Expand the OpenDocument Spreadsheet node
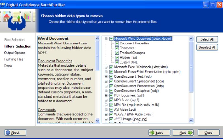 pos(106,81)
